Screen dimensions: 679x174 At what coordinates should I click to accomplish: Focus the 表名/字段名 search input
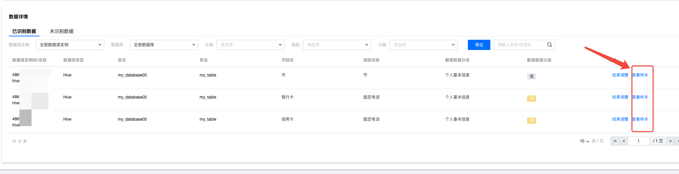point(519,45)
